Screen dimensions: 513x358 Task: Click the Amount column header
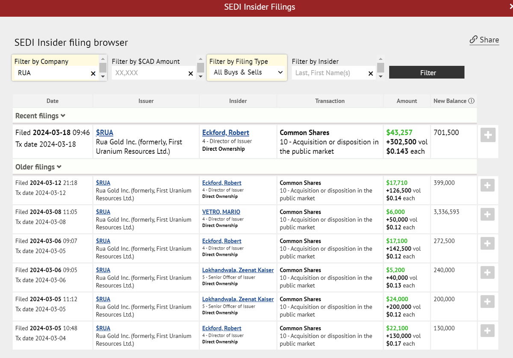(x=407, y=101)
